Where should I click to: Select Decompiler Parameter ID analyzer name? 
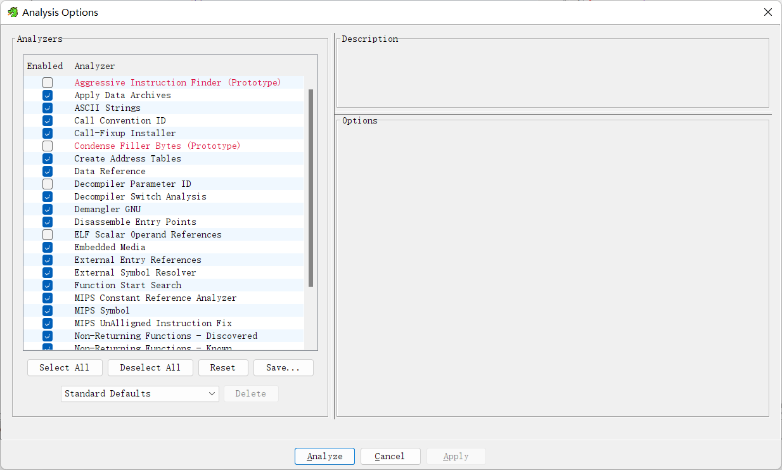(132, 184)
